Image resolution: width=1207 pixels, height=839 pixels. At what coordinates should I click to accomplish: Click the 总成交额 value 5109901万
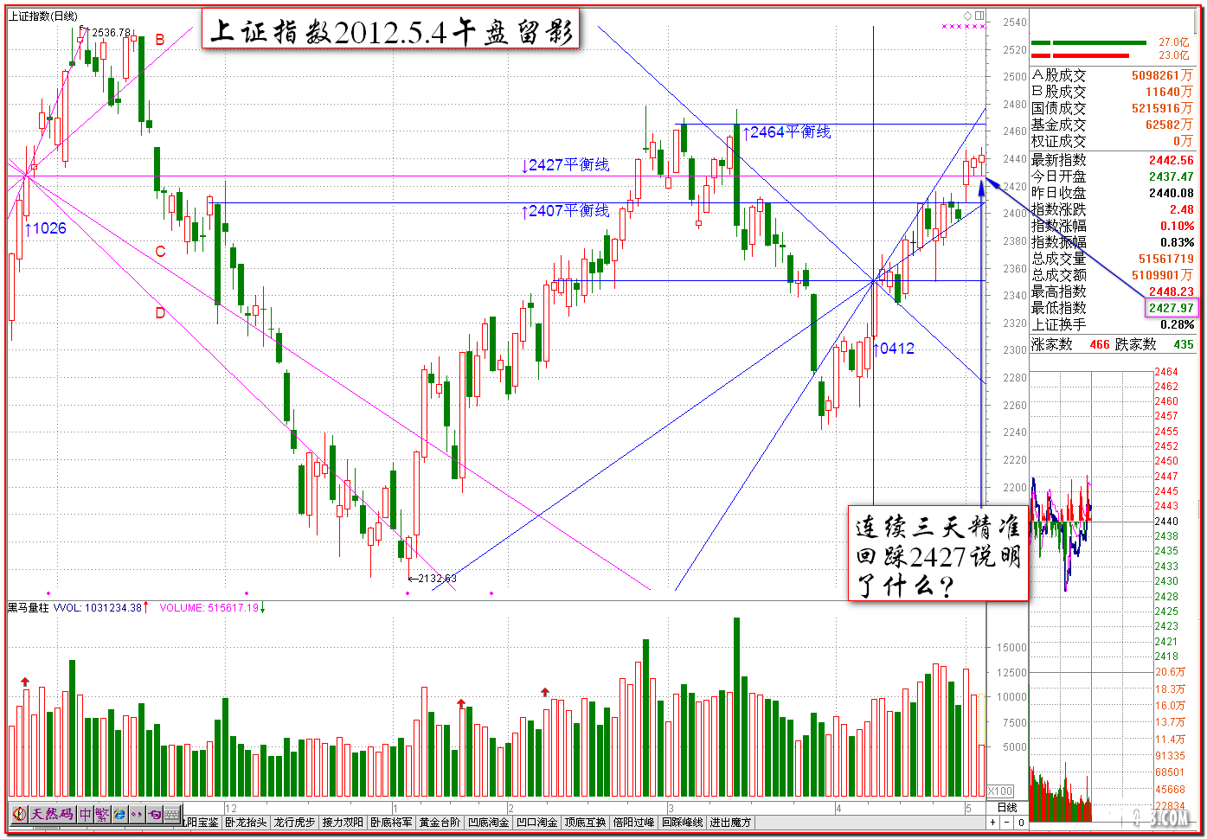tap(1163, 275)
